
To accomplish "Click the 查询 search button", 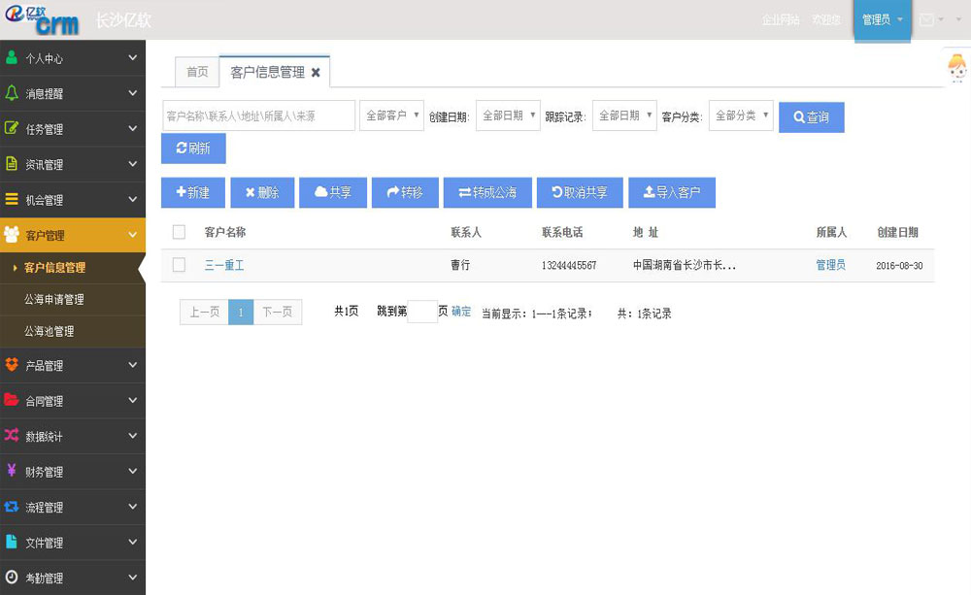I will [x=811, y=116].
